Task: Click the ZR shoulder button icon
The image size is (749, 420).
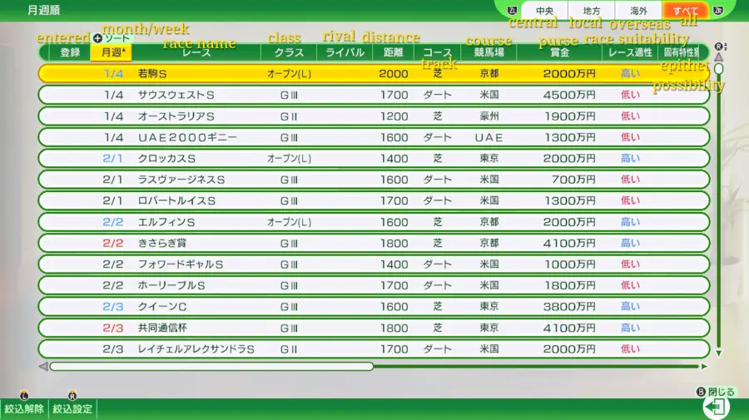Action: 718,10
